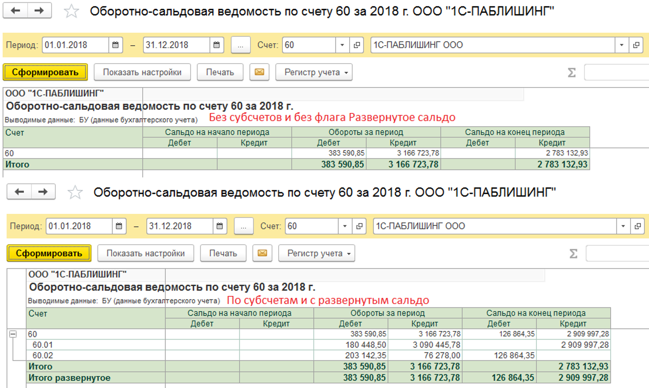This screenshot has width=649, height=388.
Task: Click Сальдо на конец периода header in lower report
Action: (x=536, y=313)
